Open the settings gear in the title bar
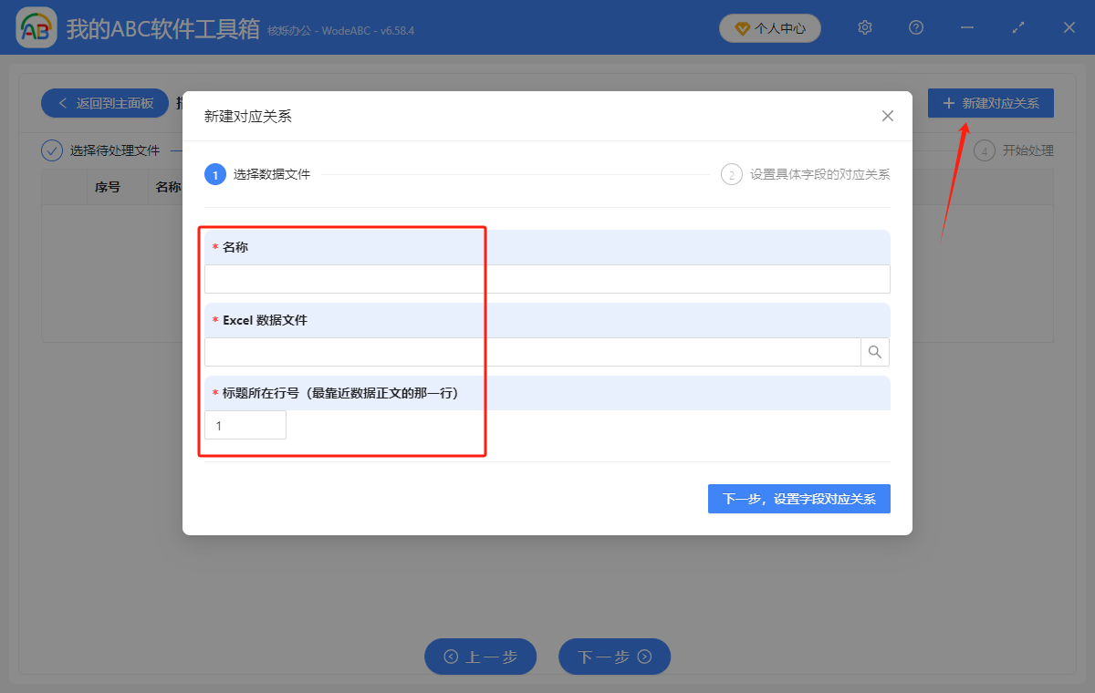This screenshot has width=1095, height=693. coord(864,27)
